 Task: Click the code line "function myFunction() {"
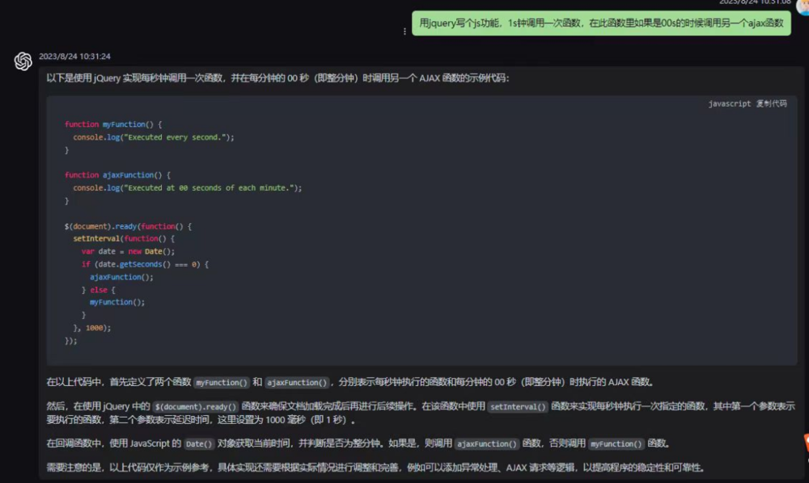click(x=113, y=124)
